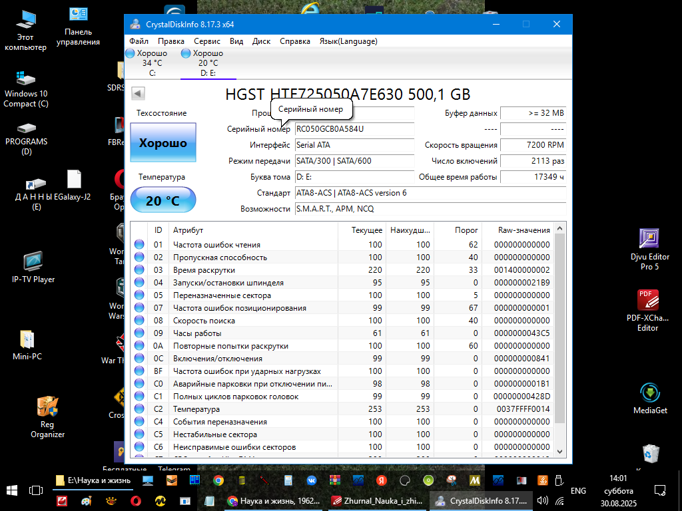682x511 pixels.
Task: Click status circle for Температура attribute C2
Action: [139, 409]
